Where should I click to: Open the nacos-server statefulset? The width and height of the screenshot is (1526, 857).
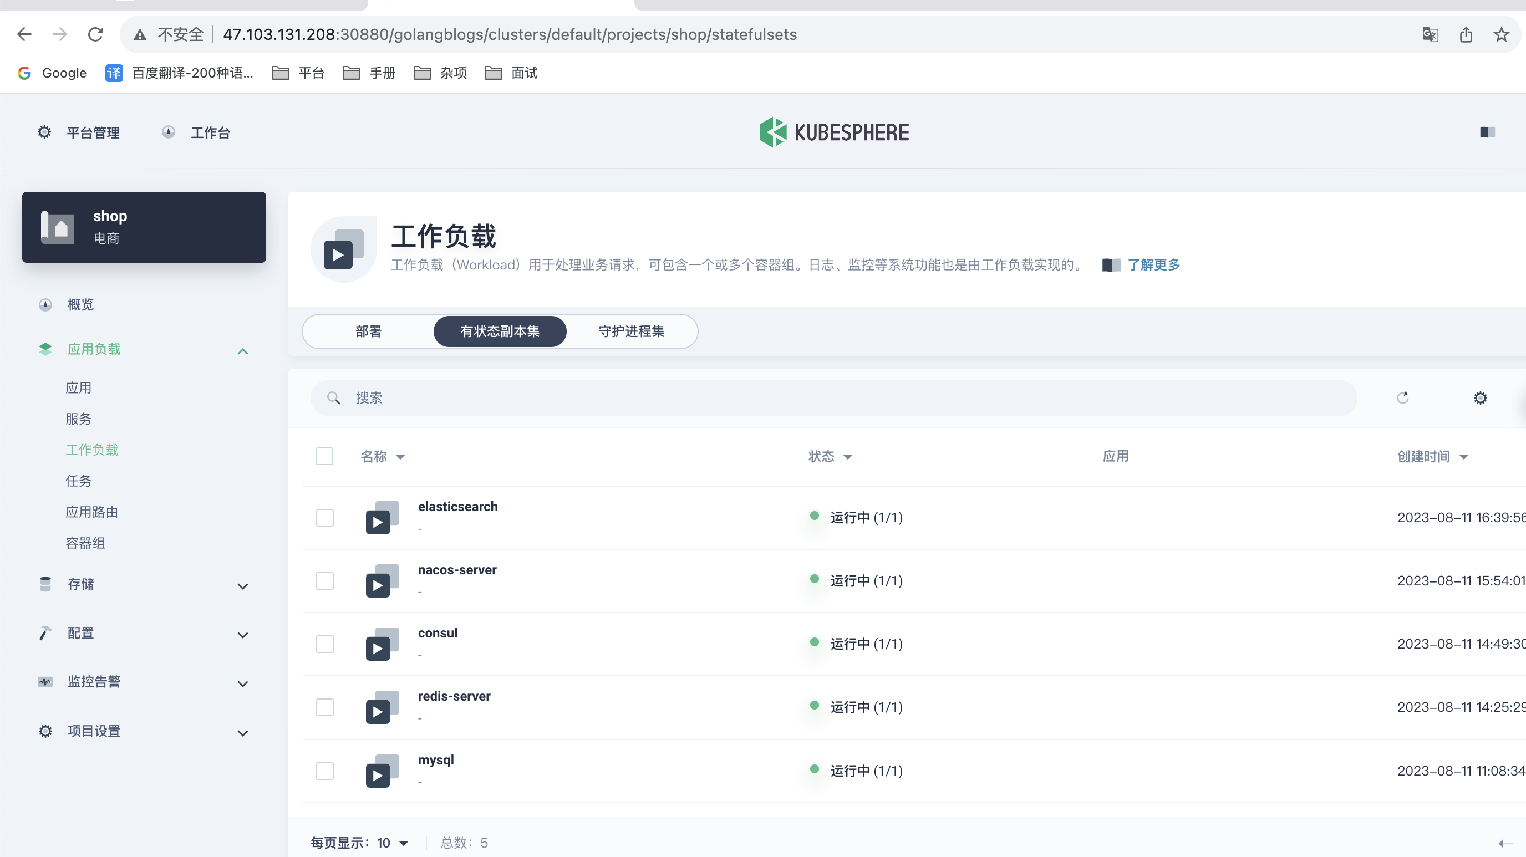(x=457, y=570)
